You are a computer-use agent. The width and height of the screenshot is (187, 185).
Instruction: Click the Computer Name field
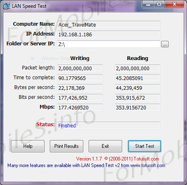pyautogui.click(x=109, y=25)
